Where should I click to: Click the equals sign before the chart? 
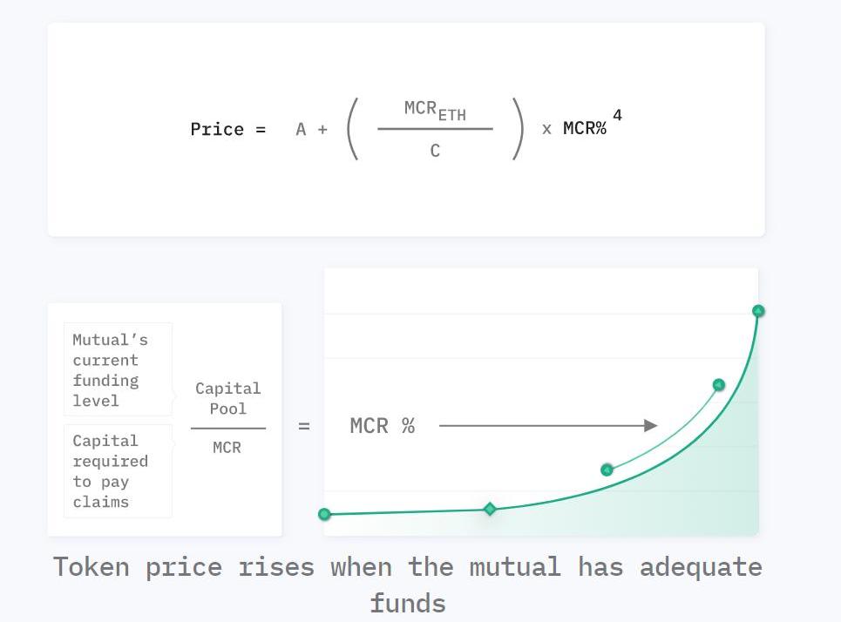(x=304, y=427)
